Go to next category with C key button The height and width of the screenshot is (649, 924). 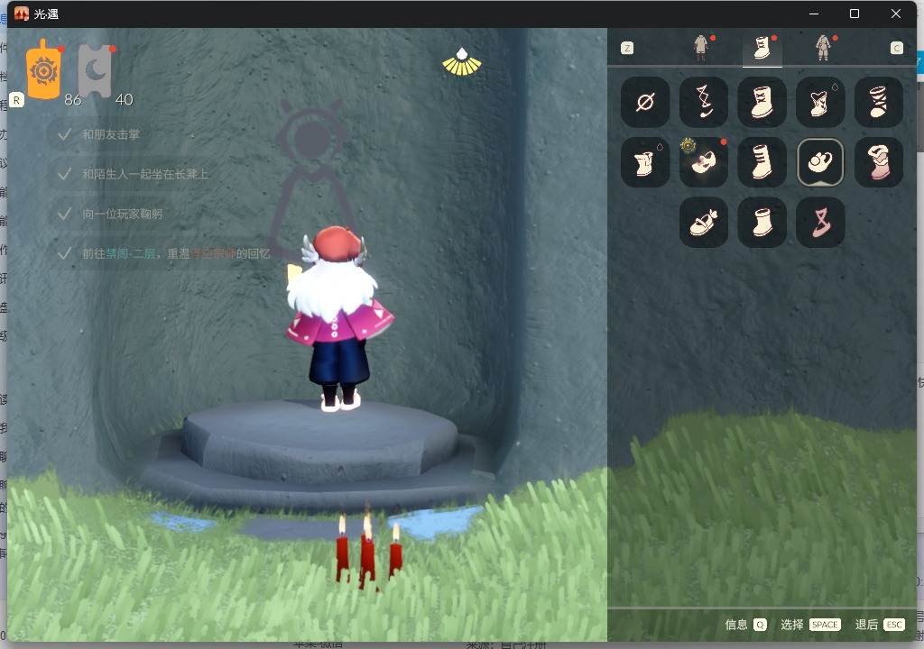point(896,48)
